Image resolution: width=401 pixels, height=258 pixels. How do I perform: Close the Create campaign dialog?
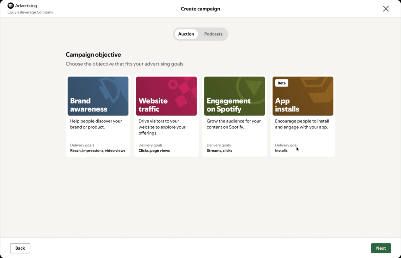coord(386,9)
